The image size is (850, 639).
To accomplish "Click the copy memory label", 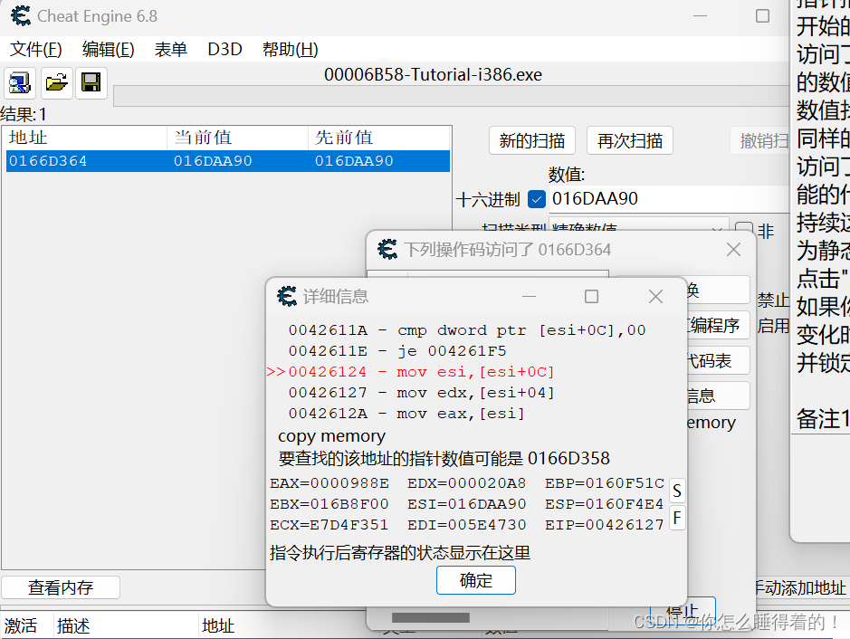I will click(331, 435).
